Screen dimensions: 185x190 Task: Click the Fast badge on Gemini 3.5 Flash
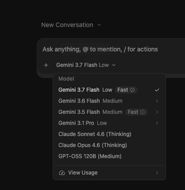[x=136, y=112]
